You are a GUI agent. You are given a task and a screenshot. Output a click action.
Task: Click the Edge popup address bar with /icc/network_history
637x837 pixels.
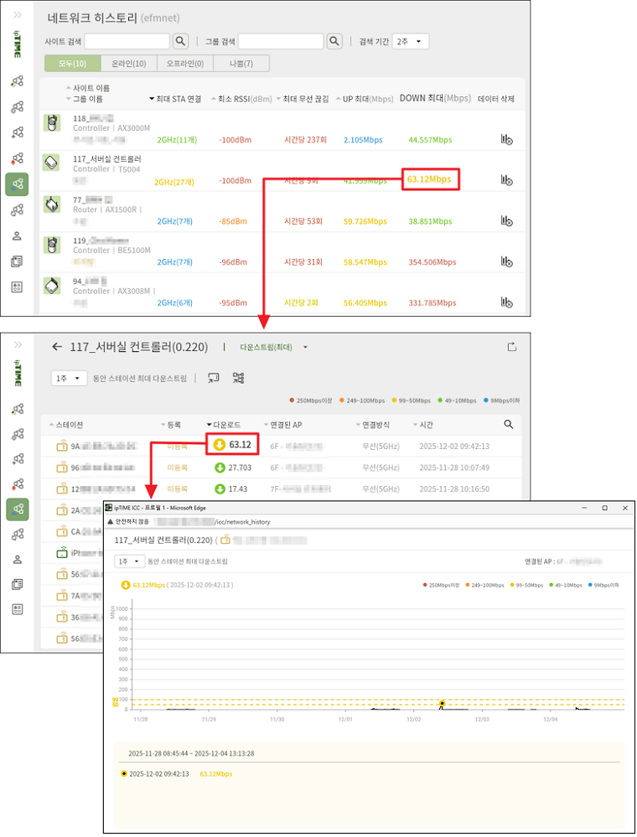[x=212, y=522]
